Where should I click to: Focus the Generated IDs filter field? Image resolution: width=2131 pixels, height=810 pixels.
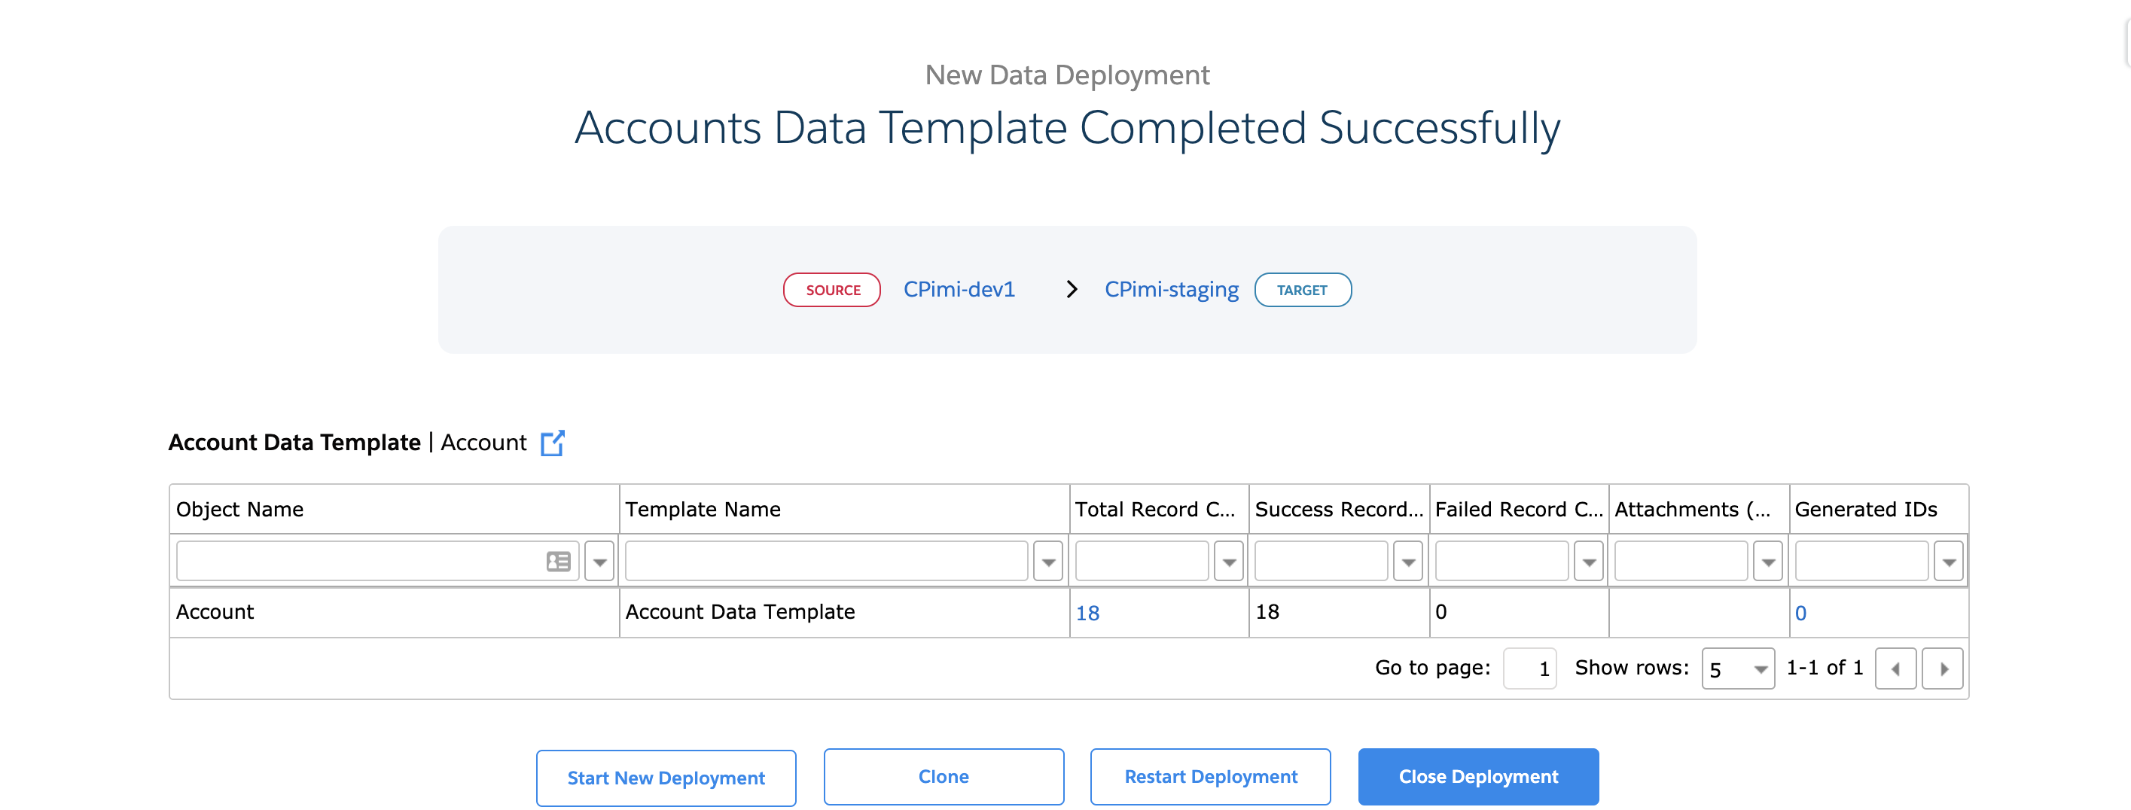(1861, 562)
